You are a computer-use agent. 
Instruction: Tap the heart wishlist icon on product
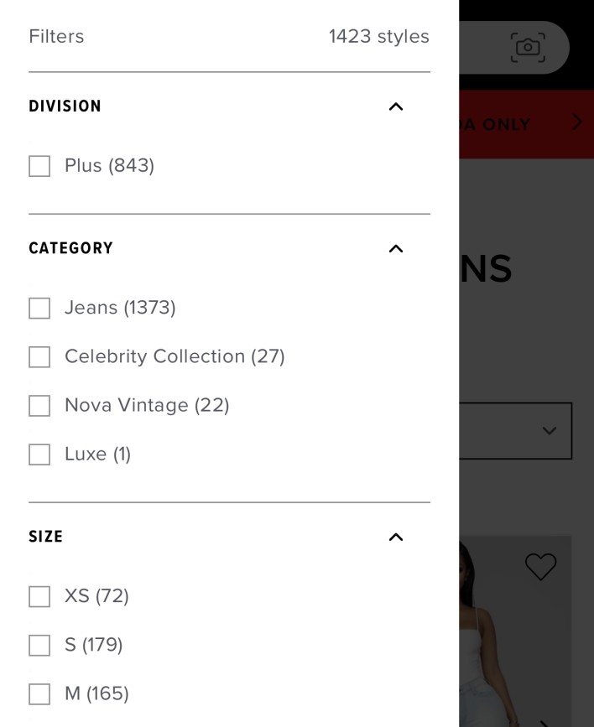pyautogui.click(x=540, y=567)
